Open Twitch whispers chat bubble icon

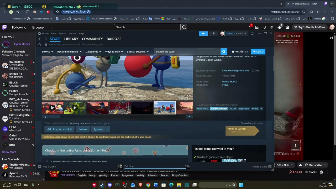point(264,27)
